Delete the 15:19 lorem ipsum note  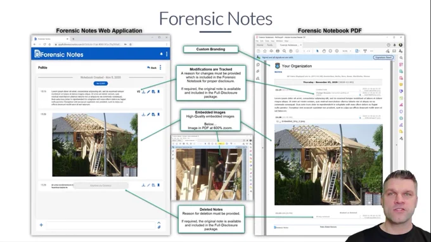[158, 92]
